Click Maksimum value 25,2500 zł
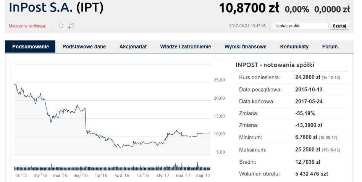Image resolution: width=362 pixels, height=182 pixels. (x=308, y=150)
